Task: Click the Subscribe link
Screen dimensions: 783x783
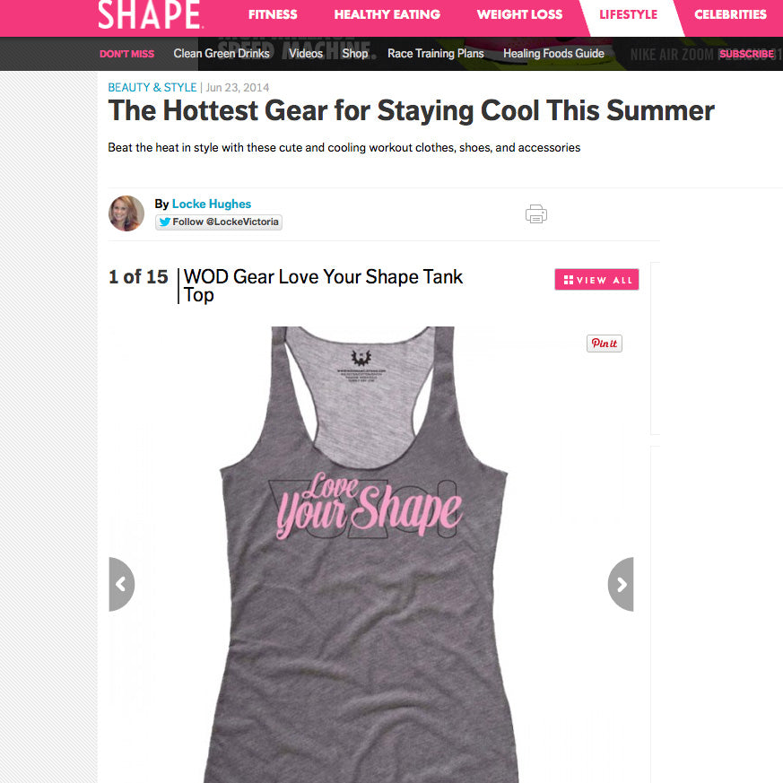Action: [x=746, y=54]
